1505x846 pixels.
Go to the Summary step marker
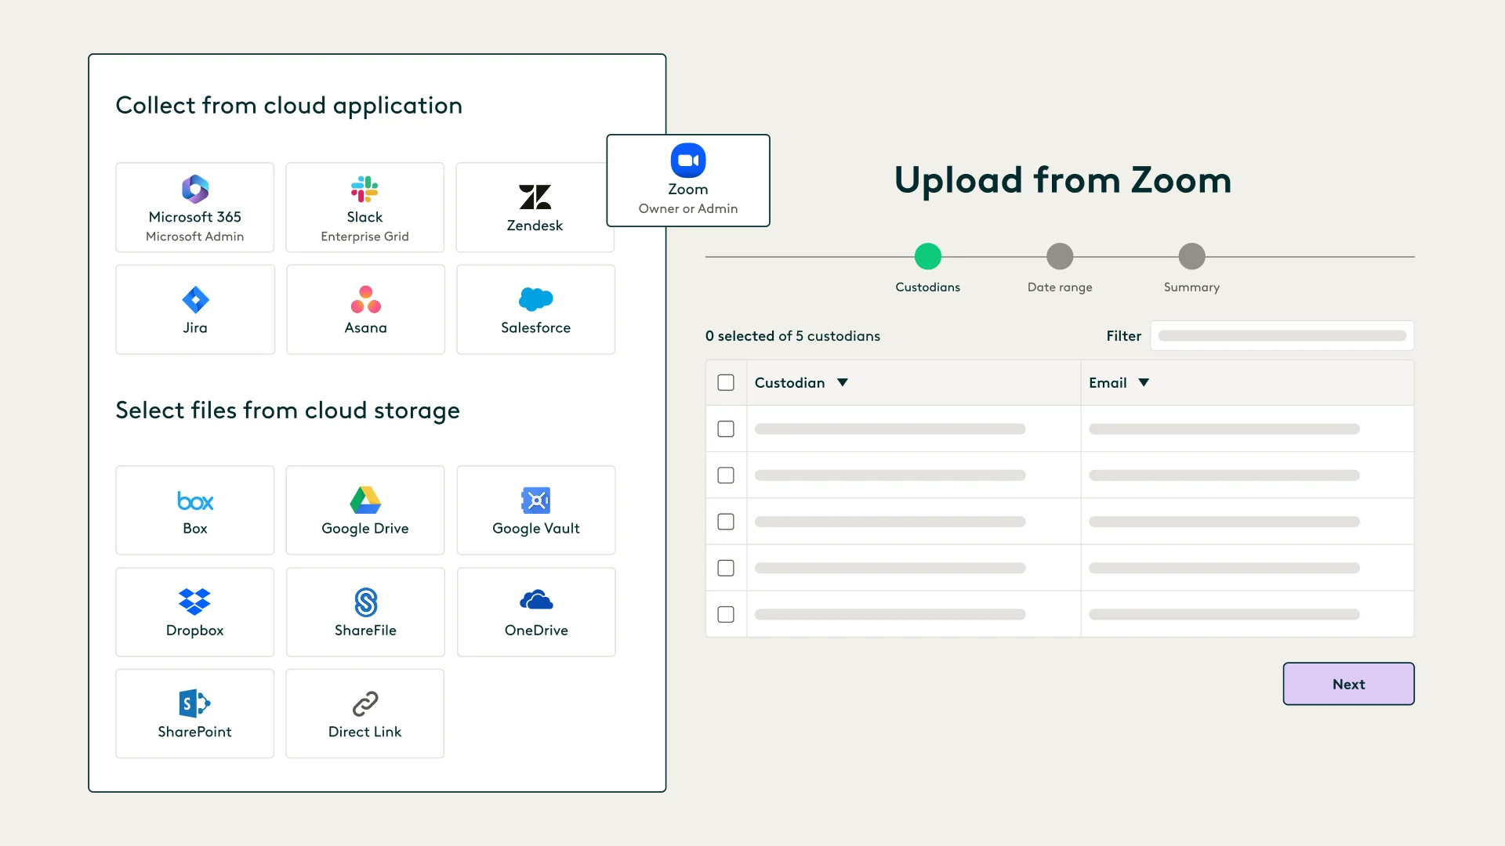coord(1191,256)
